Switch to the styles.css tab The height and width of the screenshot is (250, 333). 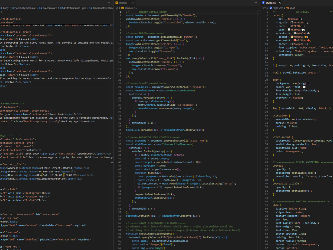coord(271,3)
